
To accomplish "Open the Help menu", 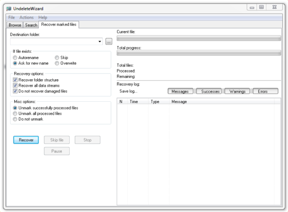I will [43, 17].
